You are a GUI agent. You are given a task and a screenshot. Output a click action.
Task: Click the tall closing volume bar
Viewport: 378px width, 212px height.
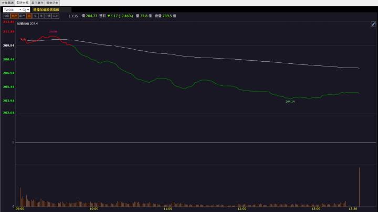pyautogui.click(x=359, y=187)
